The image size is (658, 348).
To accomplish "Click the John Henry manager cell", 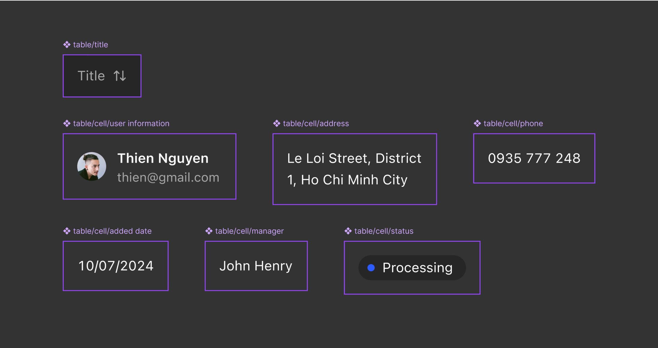I will (256, 266).
